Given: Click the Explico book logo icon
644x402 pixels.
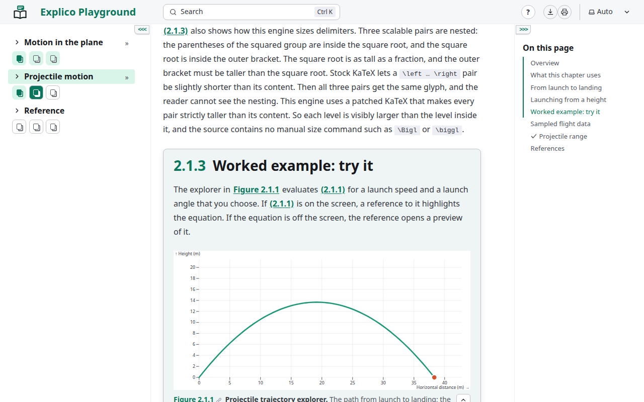Looking at the screenshot, I should click(x=20, y=12).
